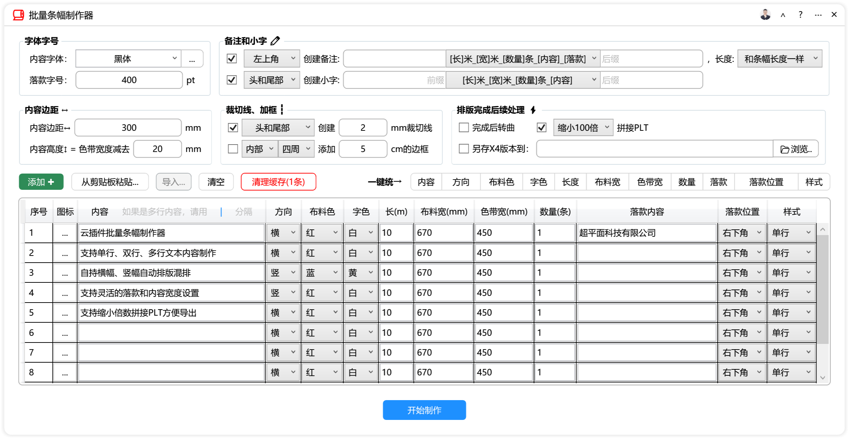Check the 完成后转曲 option

(463, 128)
